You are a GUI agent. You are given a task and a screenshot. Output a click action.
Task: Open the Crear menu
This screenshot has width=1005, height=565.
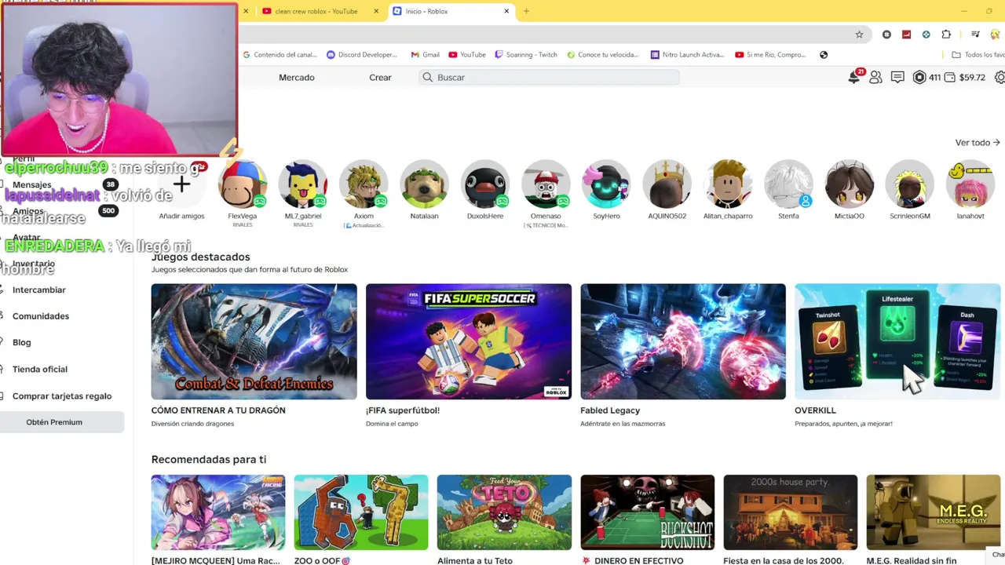380,78
